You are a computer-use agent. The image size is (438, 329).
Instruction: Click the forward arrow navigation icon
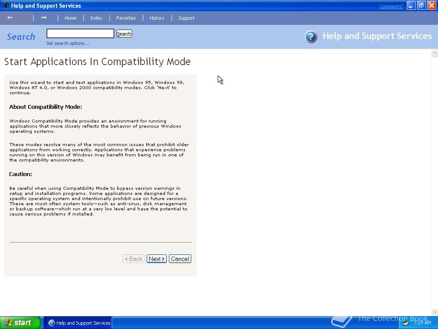tap(44, 18)
